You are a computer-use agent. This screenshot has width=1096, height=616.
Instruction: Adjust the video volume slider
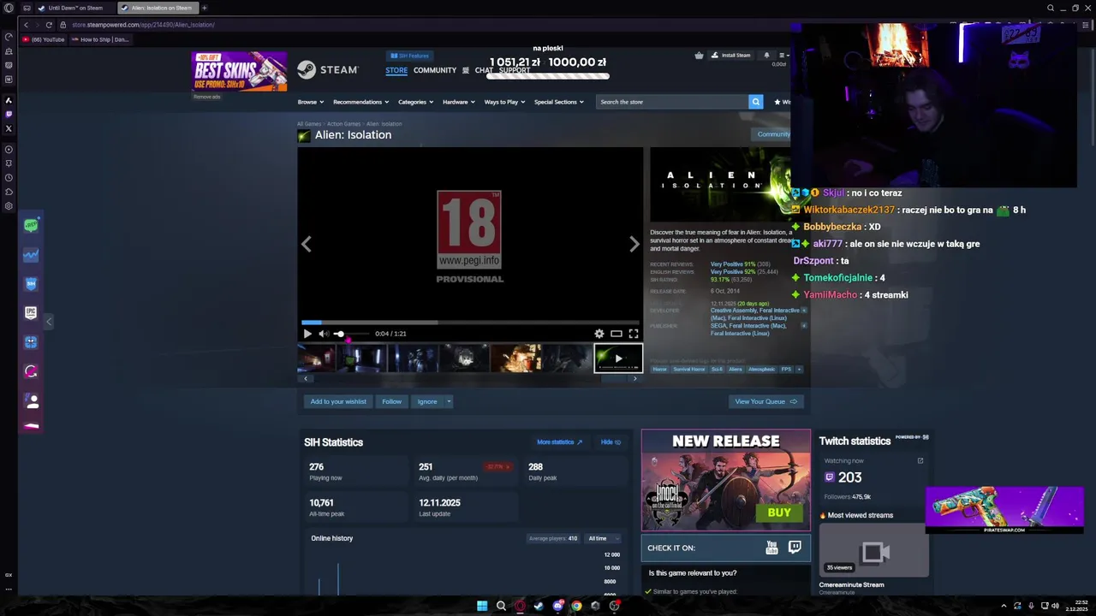coord(351,334)
